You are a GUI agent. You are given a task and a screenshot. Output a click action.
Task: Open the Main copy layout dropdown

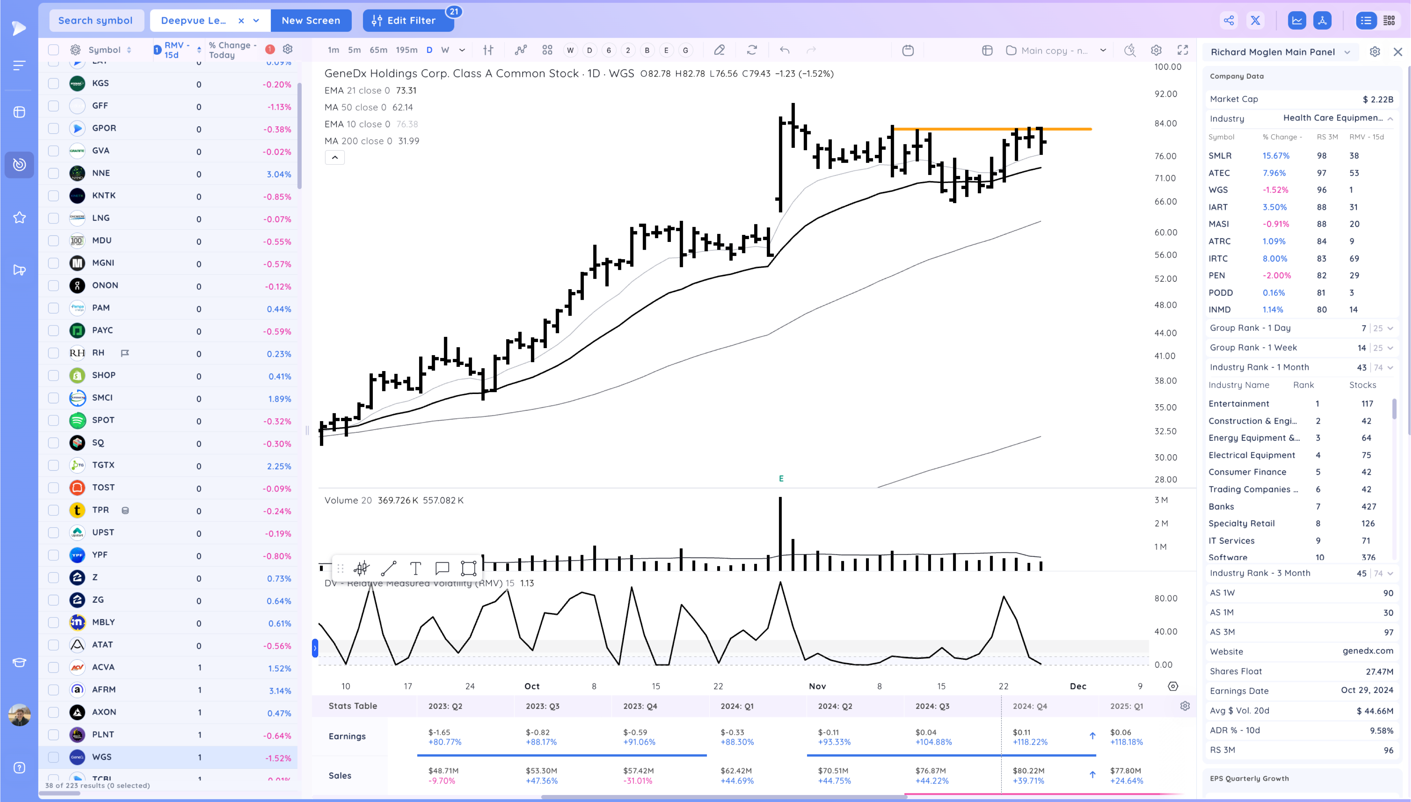1103,50
